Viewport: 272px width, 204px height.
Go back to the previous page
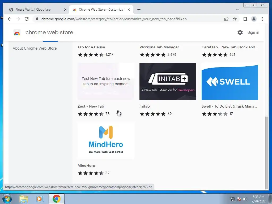click(x=10, y=19)
